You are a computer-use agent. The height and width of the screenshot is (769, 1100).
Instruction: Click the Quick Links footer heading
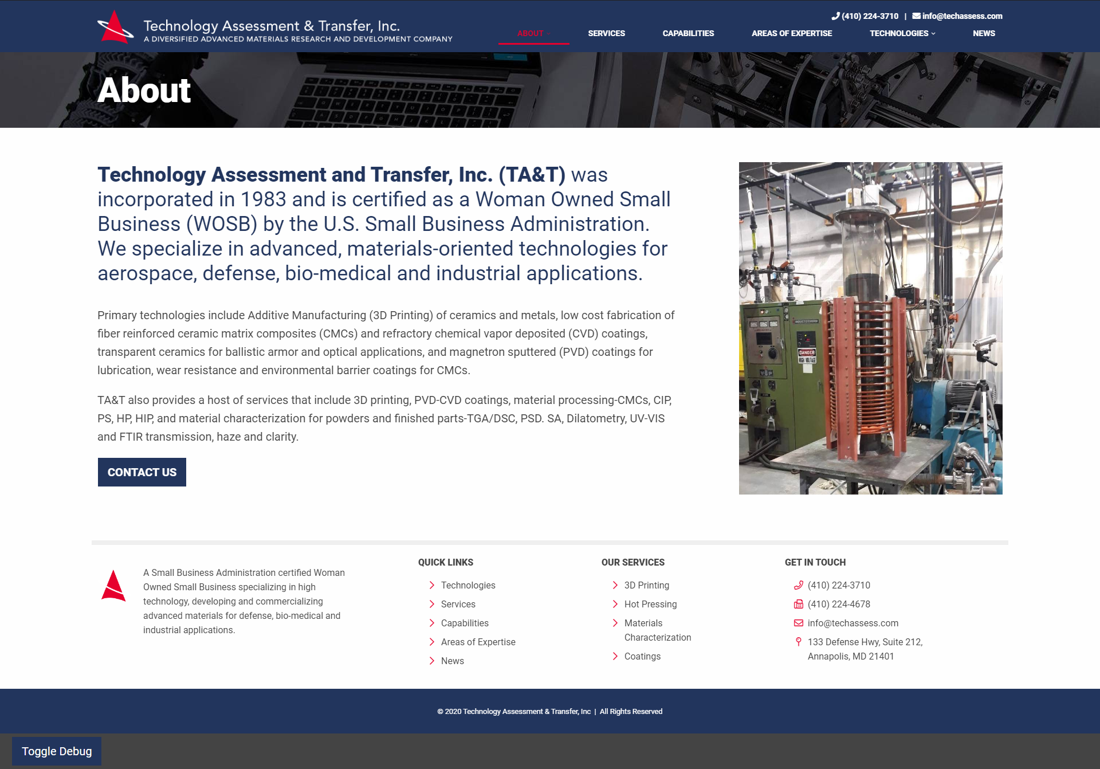coord(446,562)
